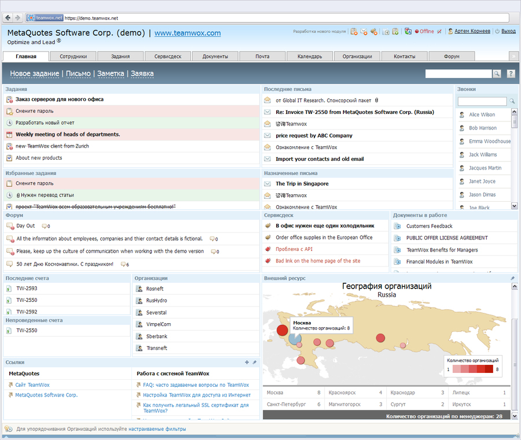The width and height of the screenshot is (521, 440).
Task: Click the Alice Wilson contact icon
Action: [462, 115]
